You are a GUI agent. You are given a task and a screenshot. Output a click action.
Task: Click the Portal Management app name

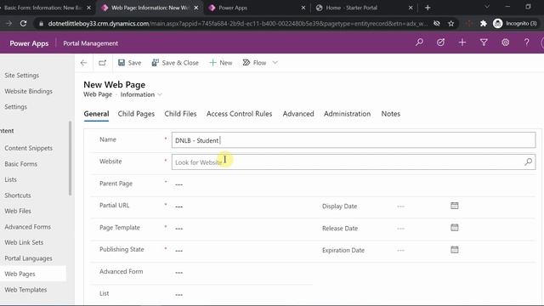pos(91,43)
